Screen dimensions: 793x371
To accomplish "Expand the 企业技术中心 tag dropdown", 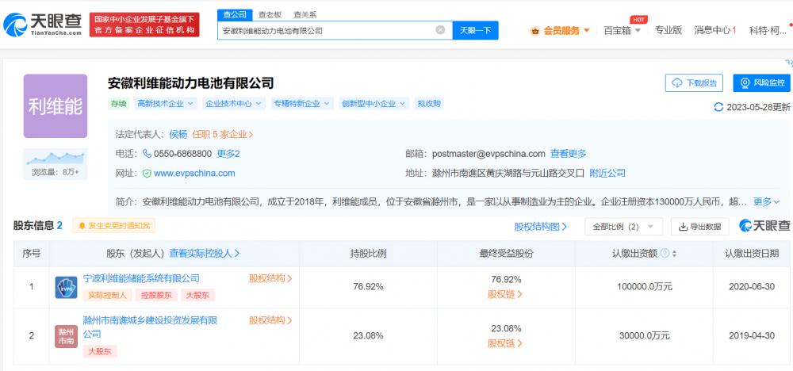I will pos(234,104).
